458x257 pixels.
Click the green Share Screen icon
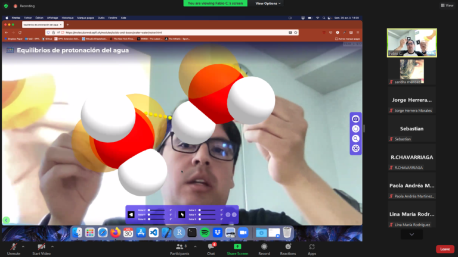[237, 247]
